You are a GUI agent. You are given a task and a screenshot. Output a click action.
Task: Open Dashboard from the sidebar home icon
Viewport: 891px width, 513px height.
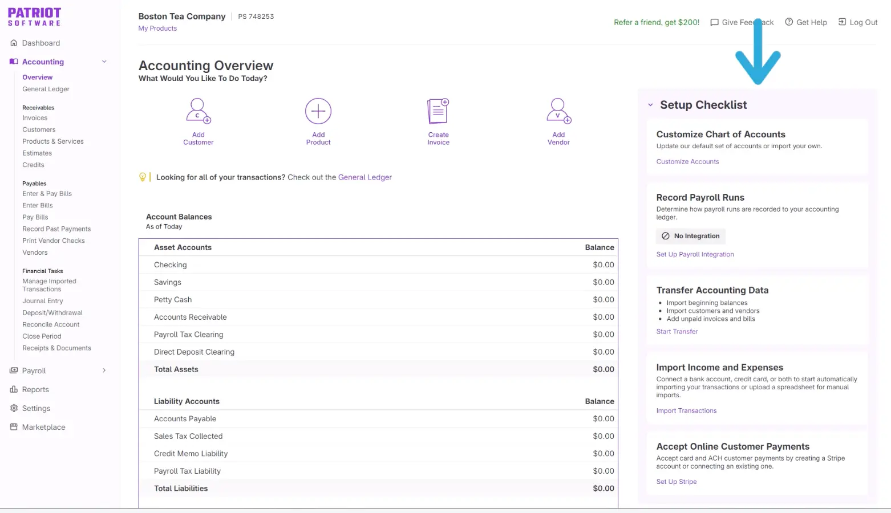14,43
